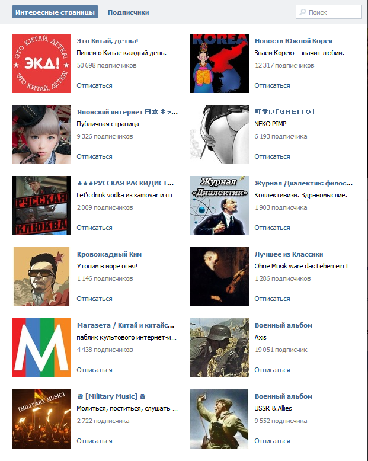Click the violinist painting thumbnail
The image size is (368, 461).
[x=219, y=277]
